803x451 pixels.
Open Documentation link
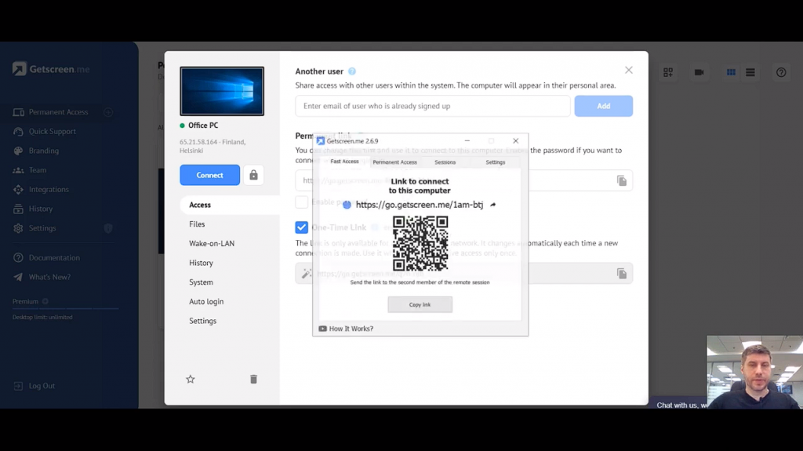pyautogui.click(x=54, y=258)
